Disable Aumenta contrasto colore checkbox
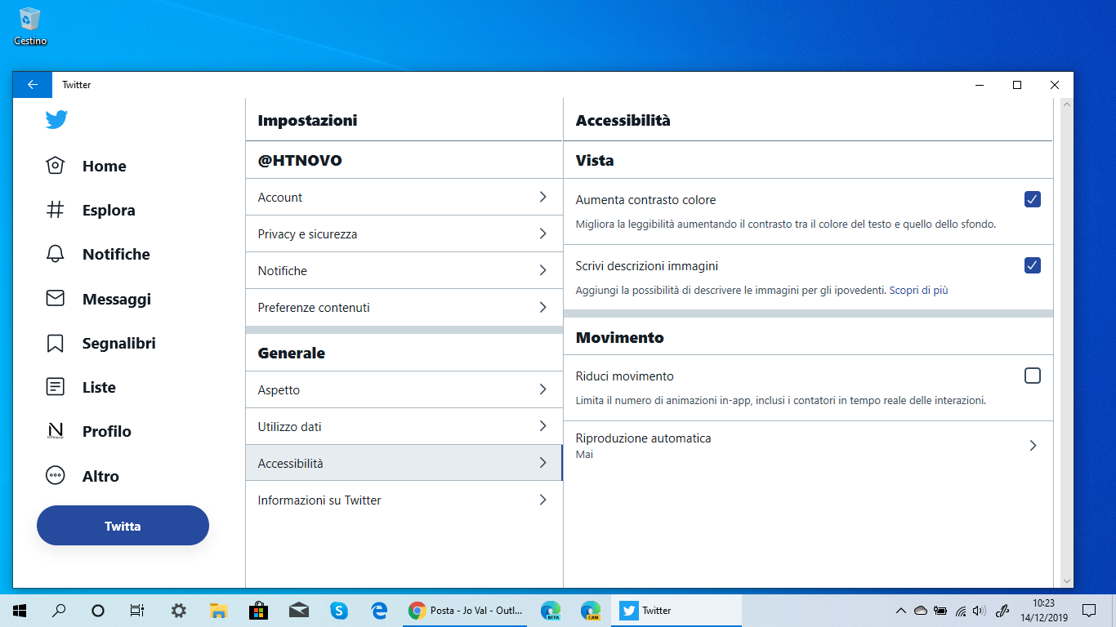This screenshot has height=627, width=1116. click(x=1033, y=199)
